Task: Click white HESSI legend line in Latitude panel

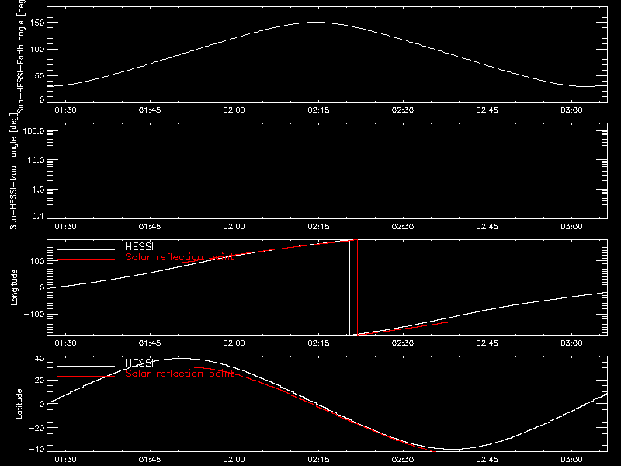Action: point(86,366)
